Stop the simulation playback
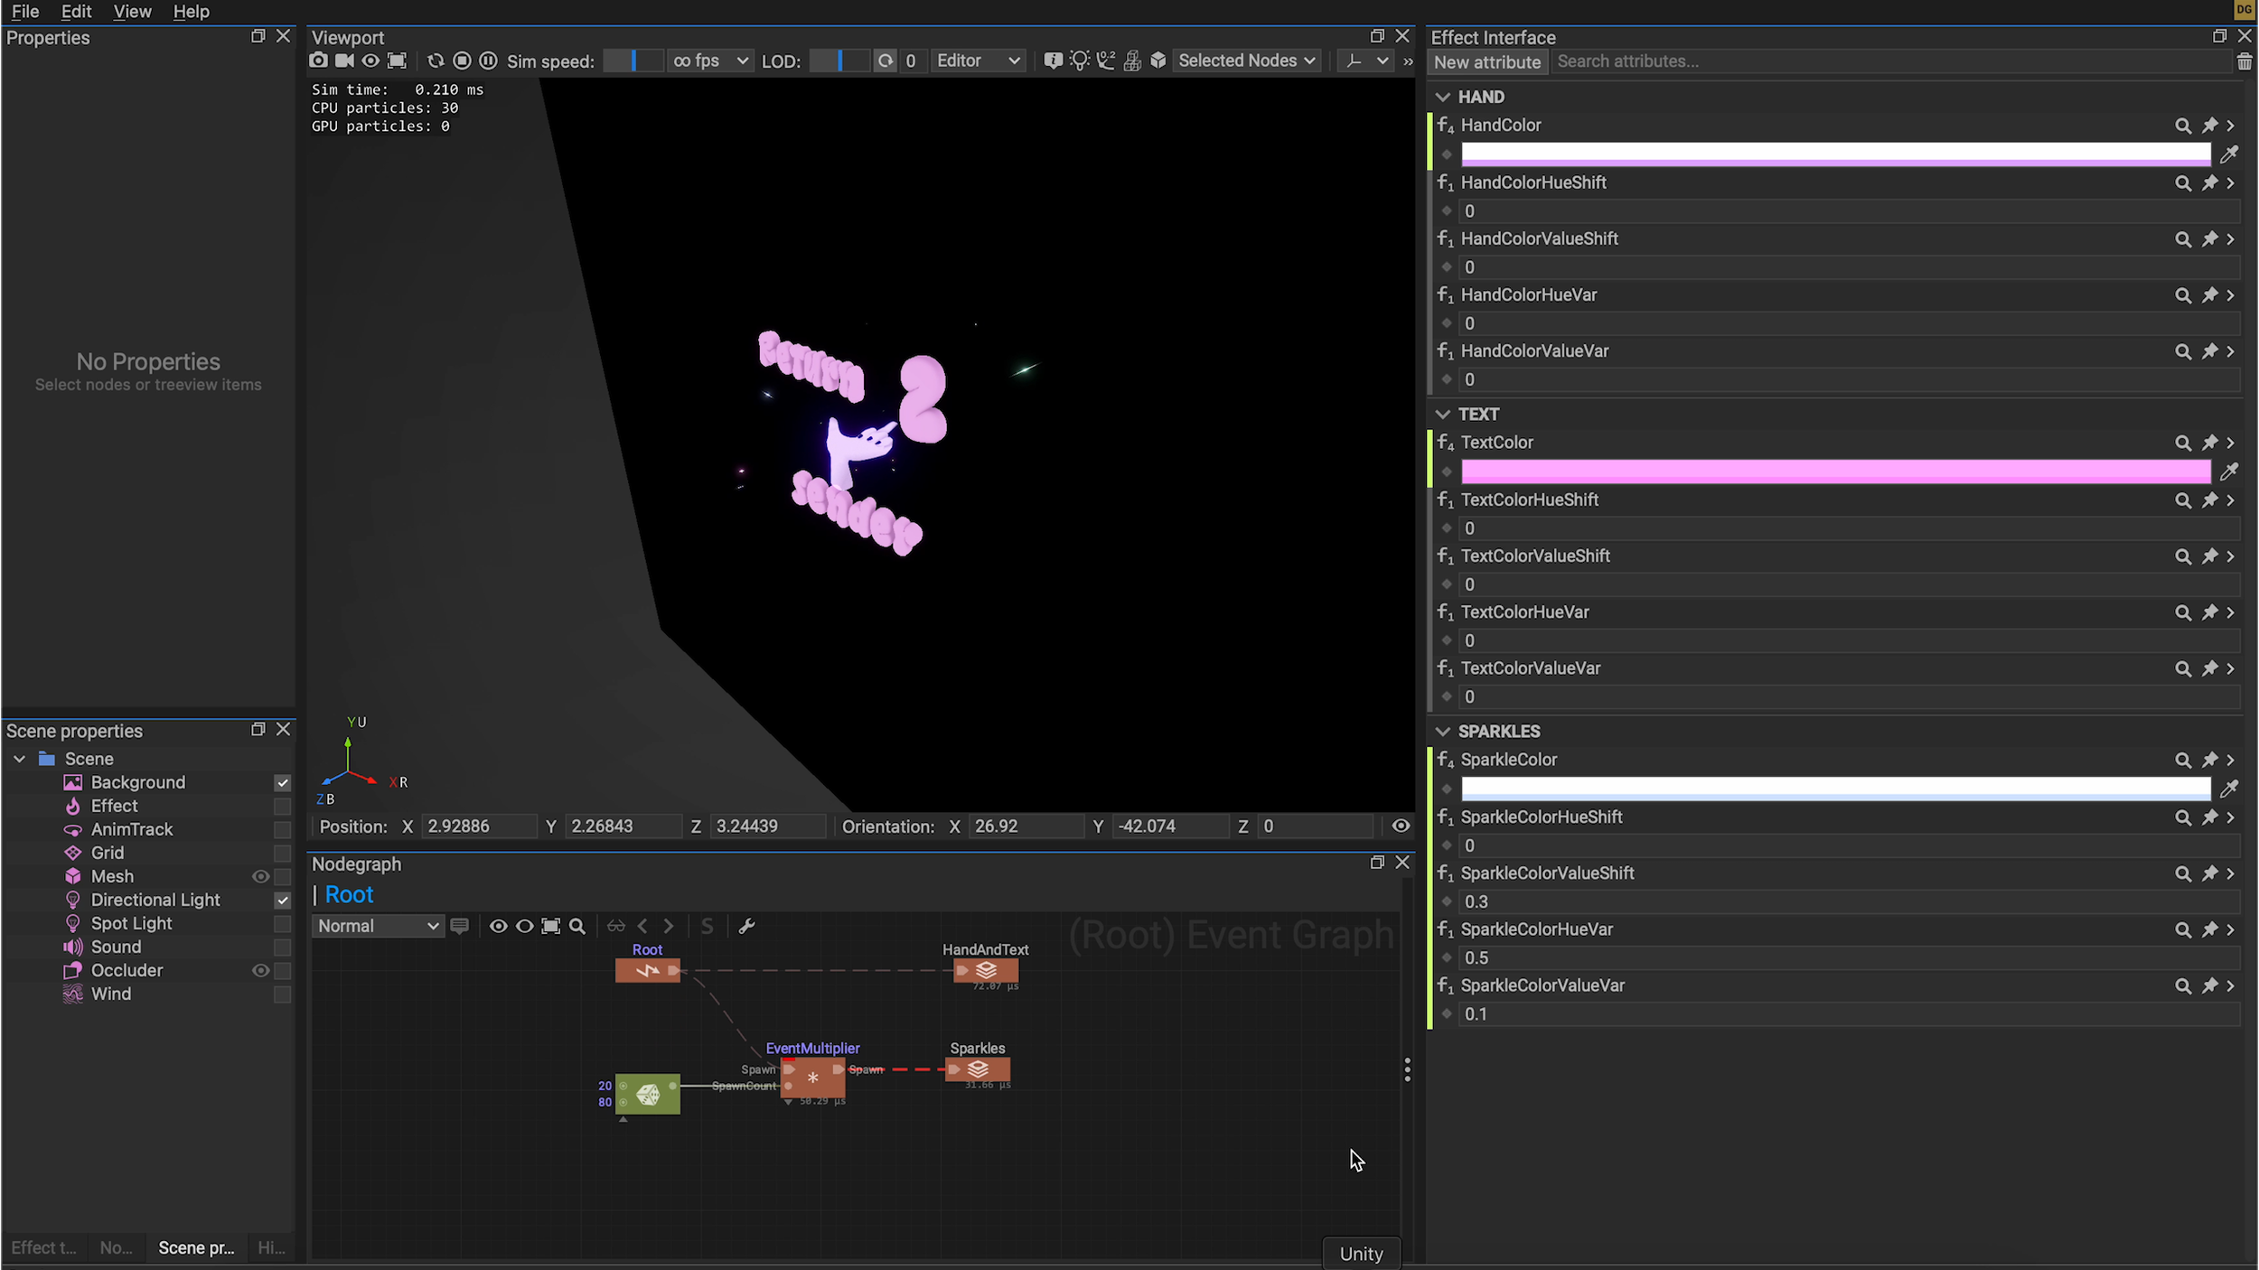The height and width of the screenshot is (1270, 2259). 462,61
